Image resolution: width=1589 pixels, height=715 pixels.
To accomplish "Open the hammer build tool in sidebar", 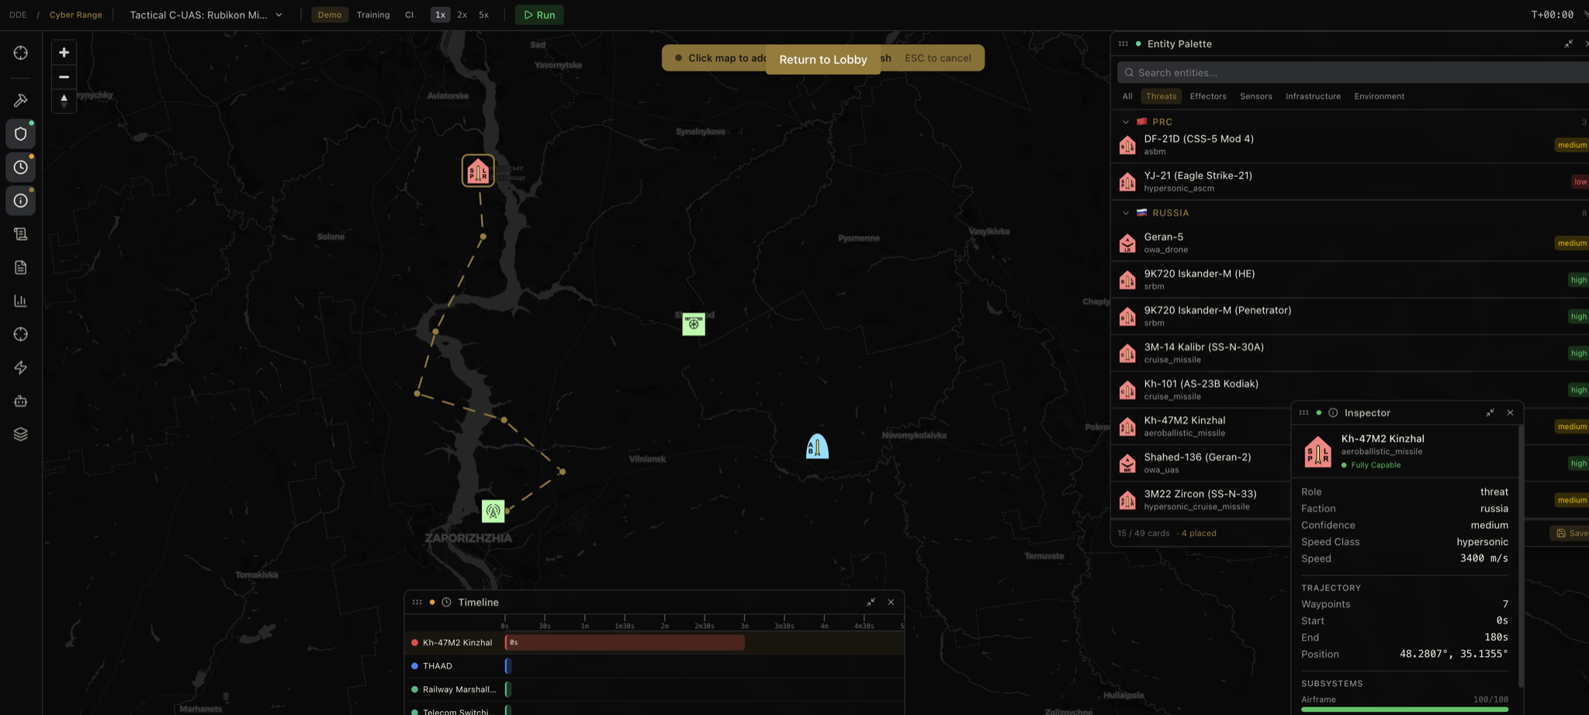I will point(21,101).
